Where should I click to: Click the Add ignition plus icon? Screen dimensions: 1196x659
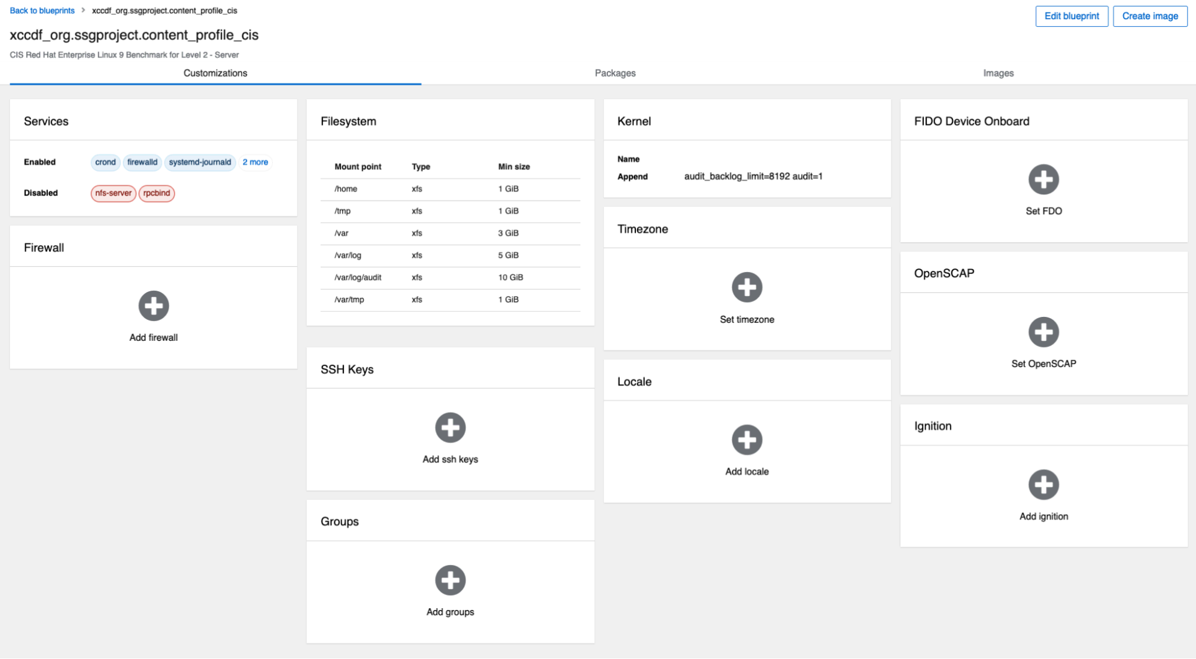(x=1043, y=484)
